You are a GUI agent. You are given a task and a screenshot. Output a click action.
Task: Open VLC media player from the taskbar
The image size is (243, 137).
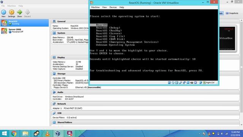point(47,134)
